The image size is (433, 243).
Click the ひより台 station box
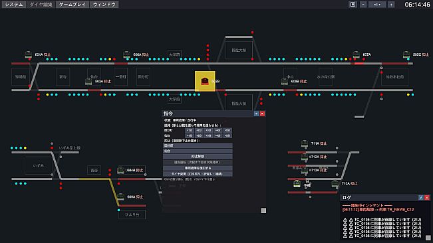pyautogui.click(x=132, y=214)
